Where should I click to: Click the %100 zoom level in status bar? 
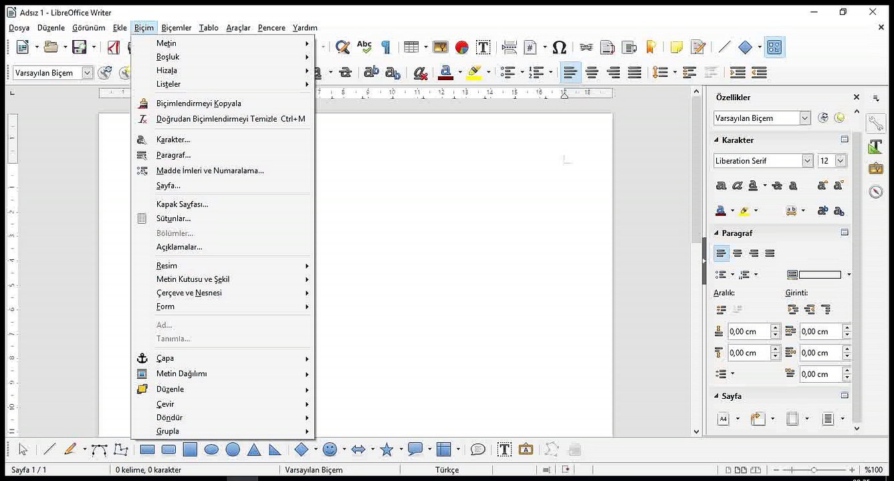pyautogui.click(x=873, y=470)
